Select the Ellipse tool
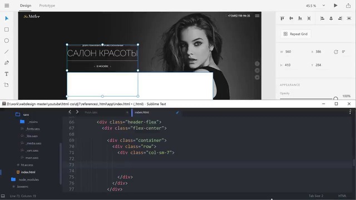356x200 pixels. pos(7,41)
